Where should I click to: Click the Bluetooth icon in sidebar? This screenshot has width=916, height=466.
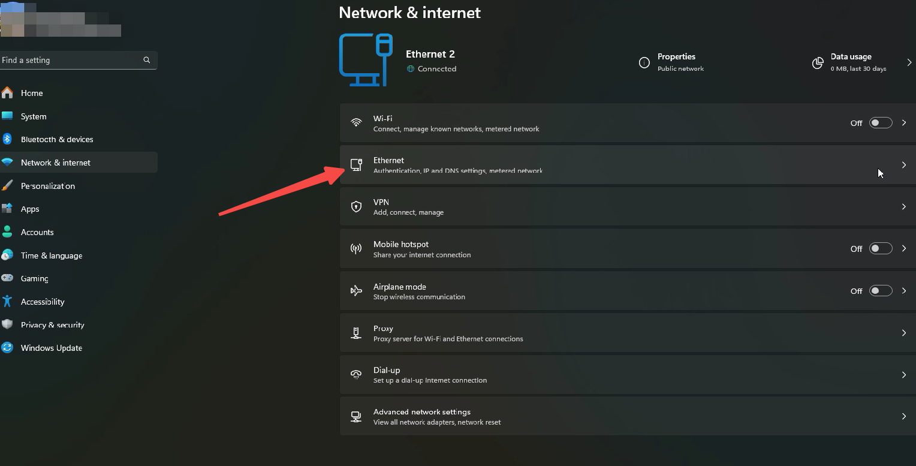(x=7, y=139)
